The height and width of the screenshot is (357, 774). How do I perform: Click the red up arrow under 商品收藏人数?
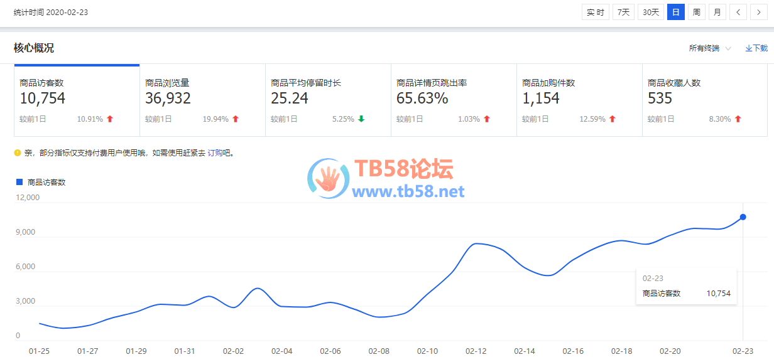(738, 119)
